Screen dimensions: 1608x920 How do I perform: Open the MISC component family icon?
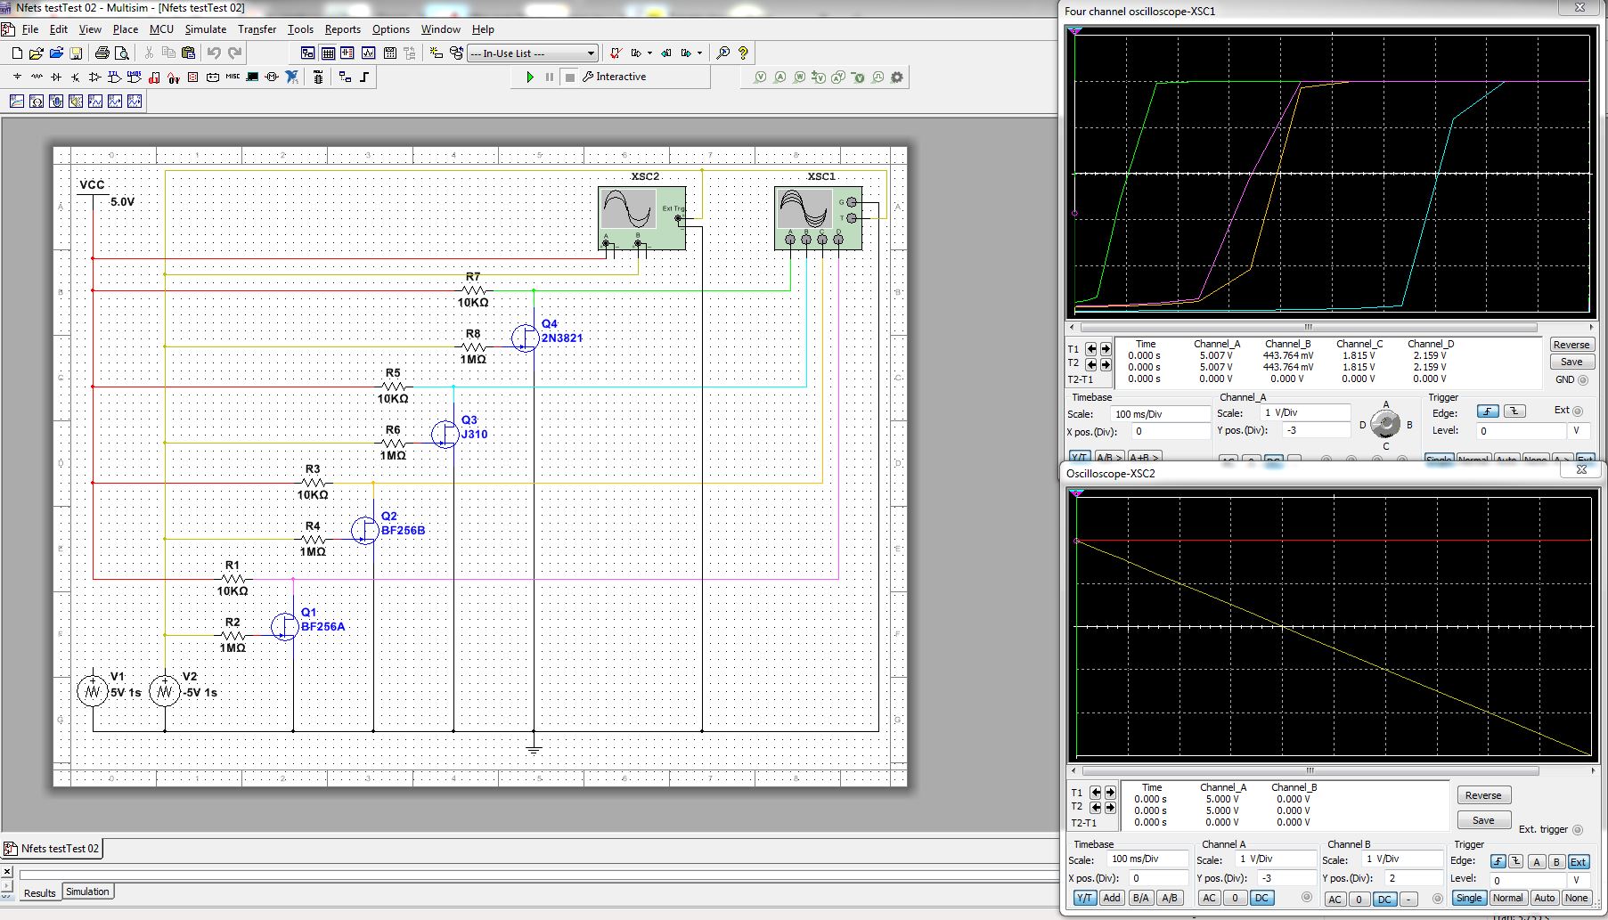point(233,77)
